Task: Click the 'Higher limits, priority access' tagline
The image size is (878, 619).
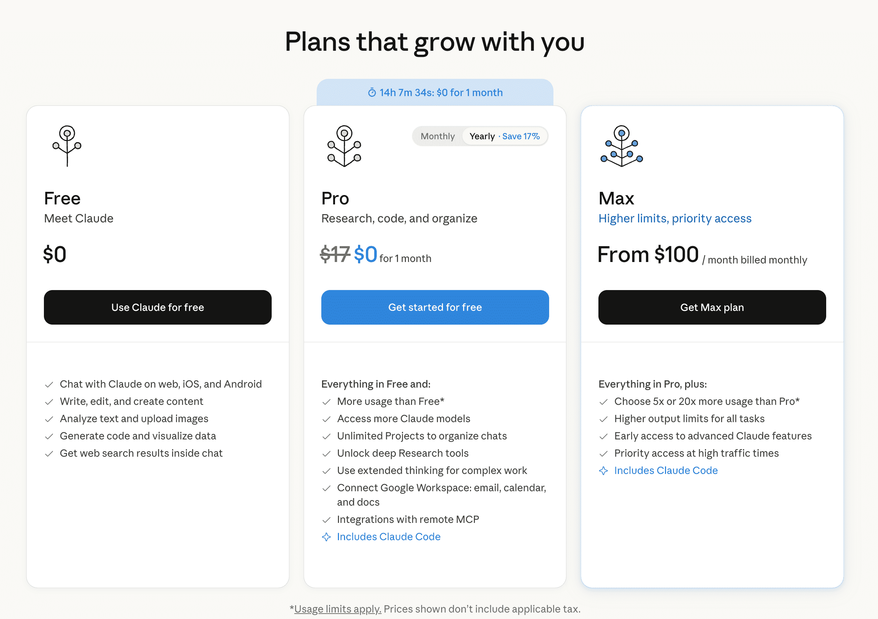Action: point(675,218)
